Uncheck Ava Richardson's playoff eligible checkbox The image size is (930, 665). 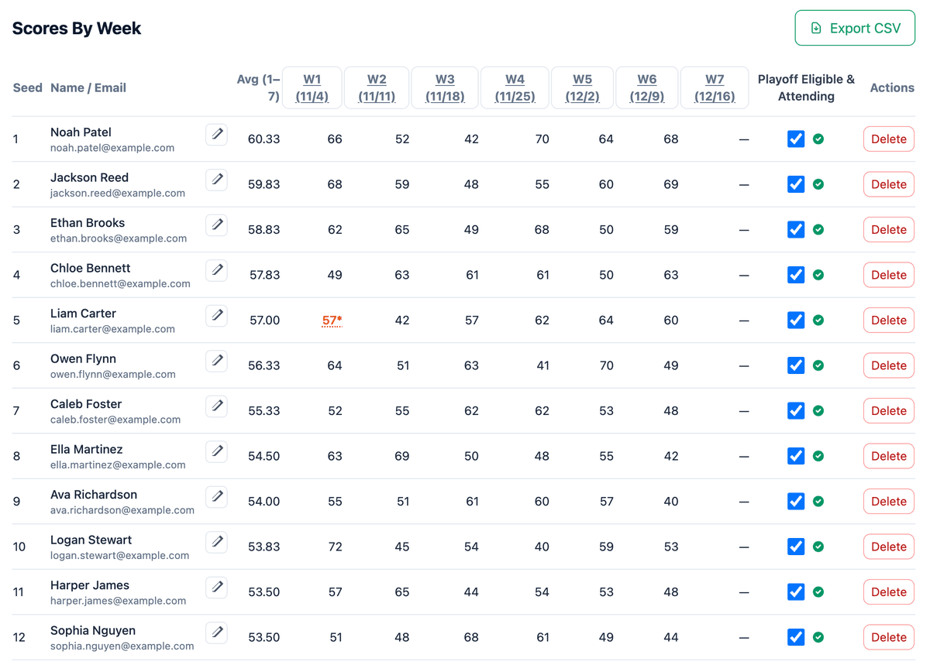coord(796,502)
